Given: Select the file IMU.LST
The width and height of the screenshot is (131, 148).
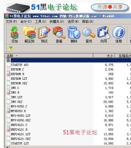Looking at the screenshot, I should (17, 97).
